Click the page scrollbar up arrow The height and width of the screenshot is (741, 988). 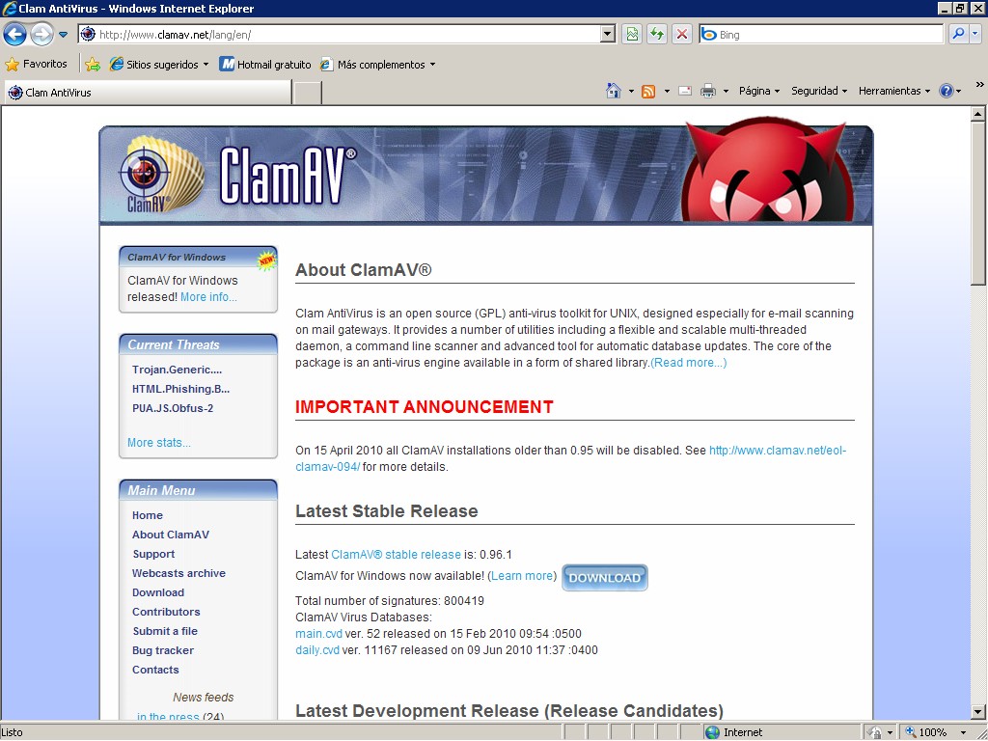click(x=978, y=114)
